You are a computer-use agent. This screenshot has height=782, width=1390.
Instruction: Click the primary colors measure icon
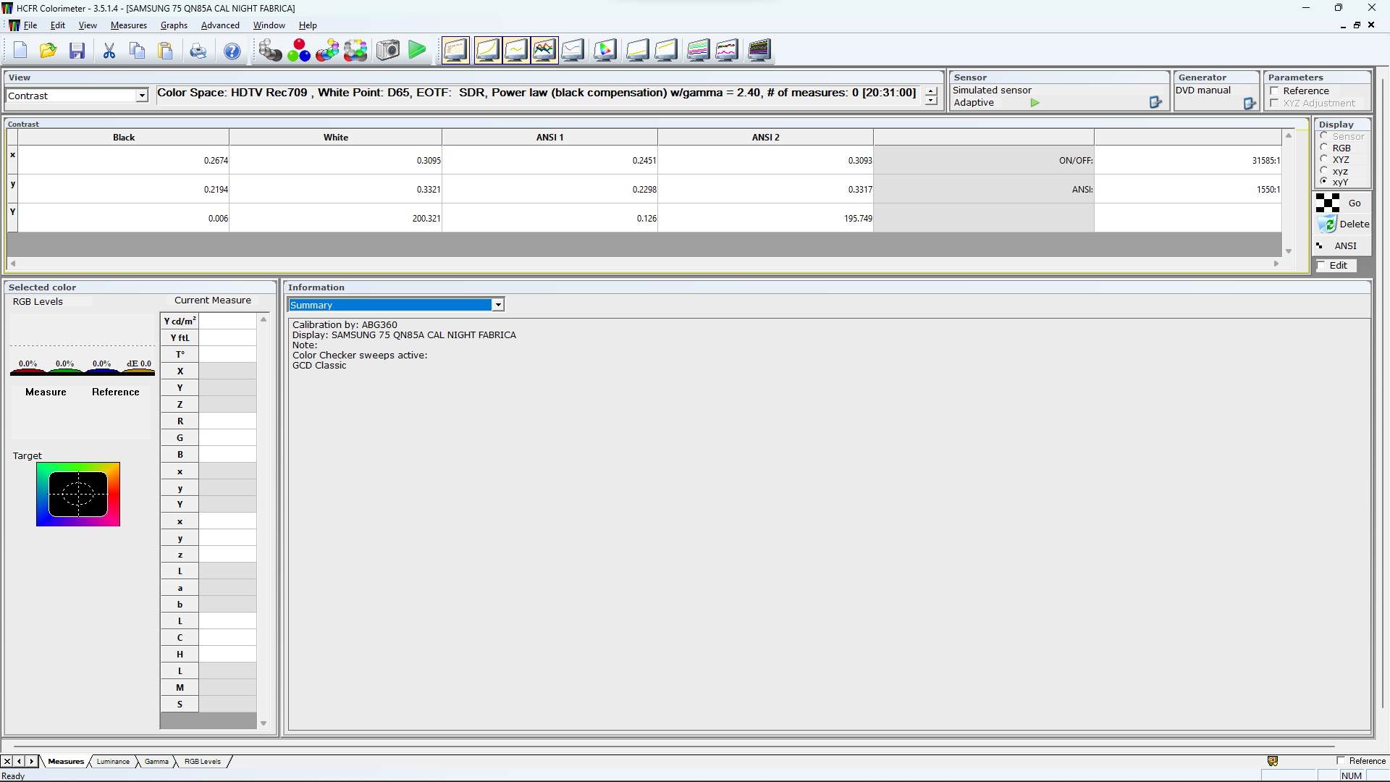tap(298, 51)
